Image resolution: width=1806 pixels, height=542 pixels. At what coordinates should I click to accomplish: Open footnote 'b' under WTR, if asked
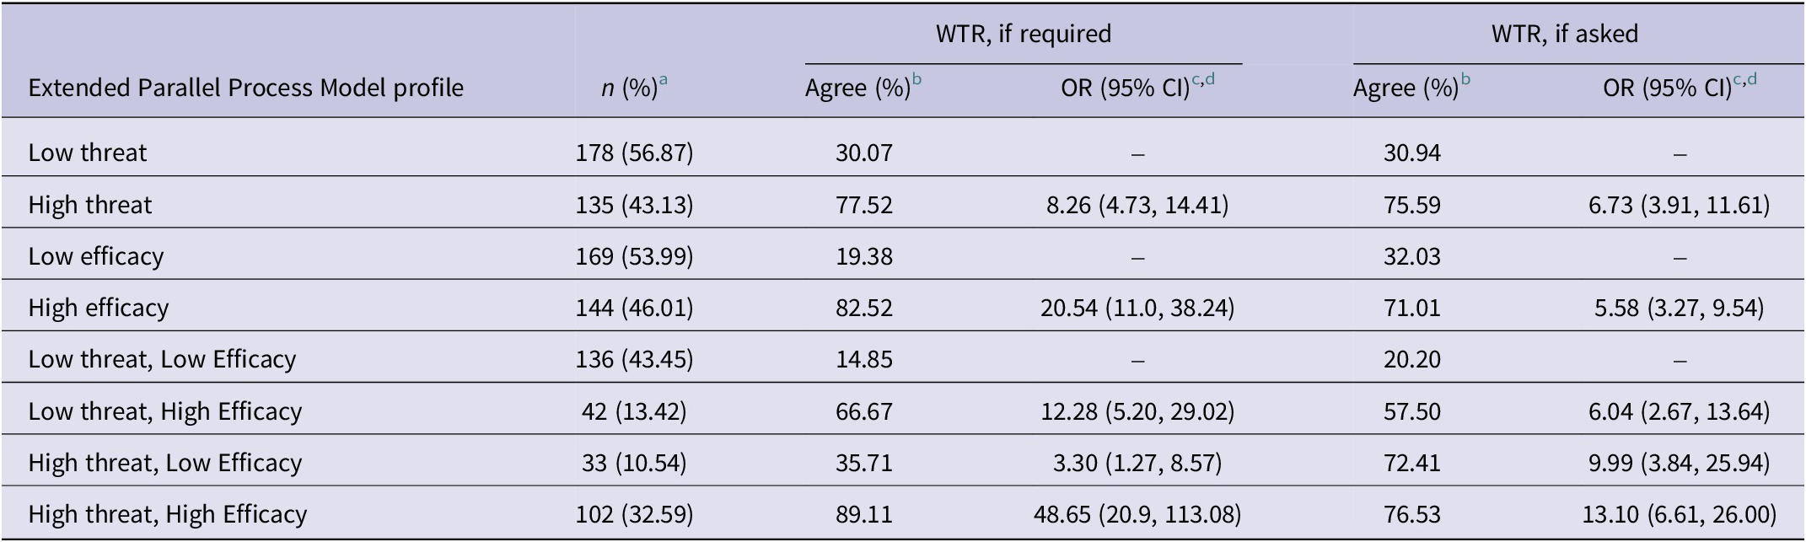coord(1465,80)
